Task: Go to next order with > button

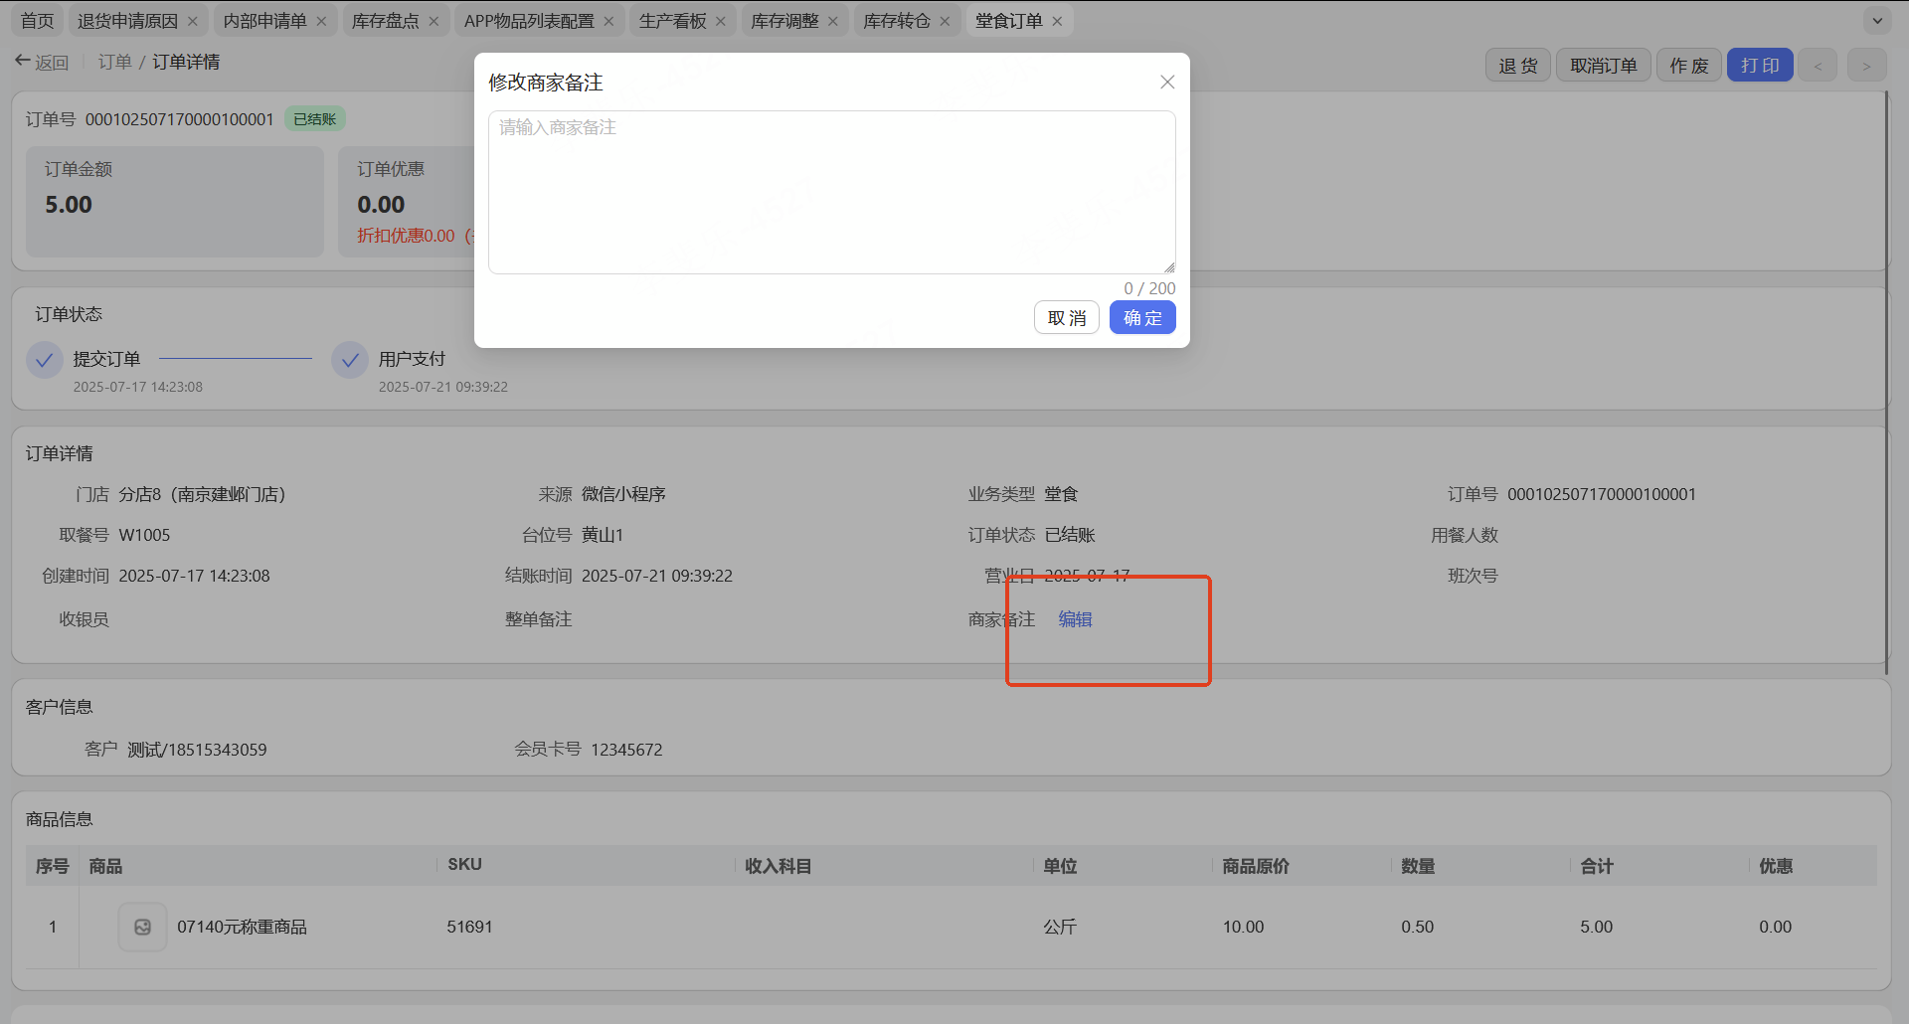Action: click(1866, 66)
